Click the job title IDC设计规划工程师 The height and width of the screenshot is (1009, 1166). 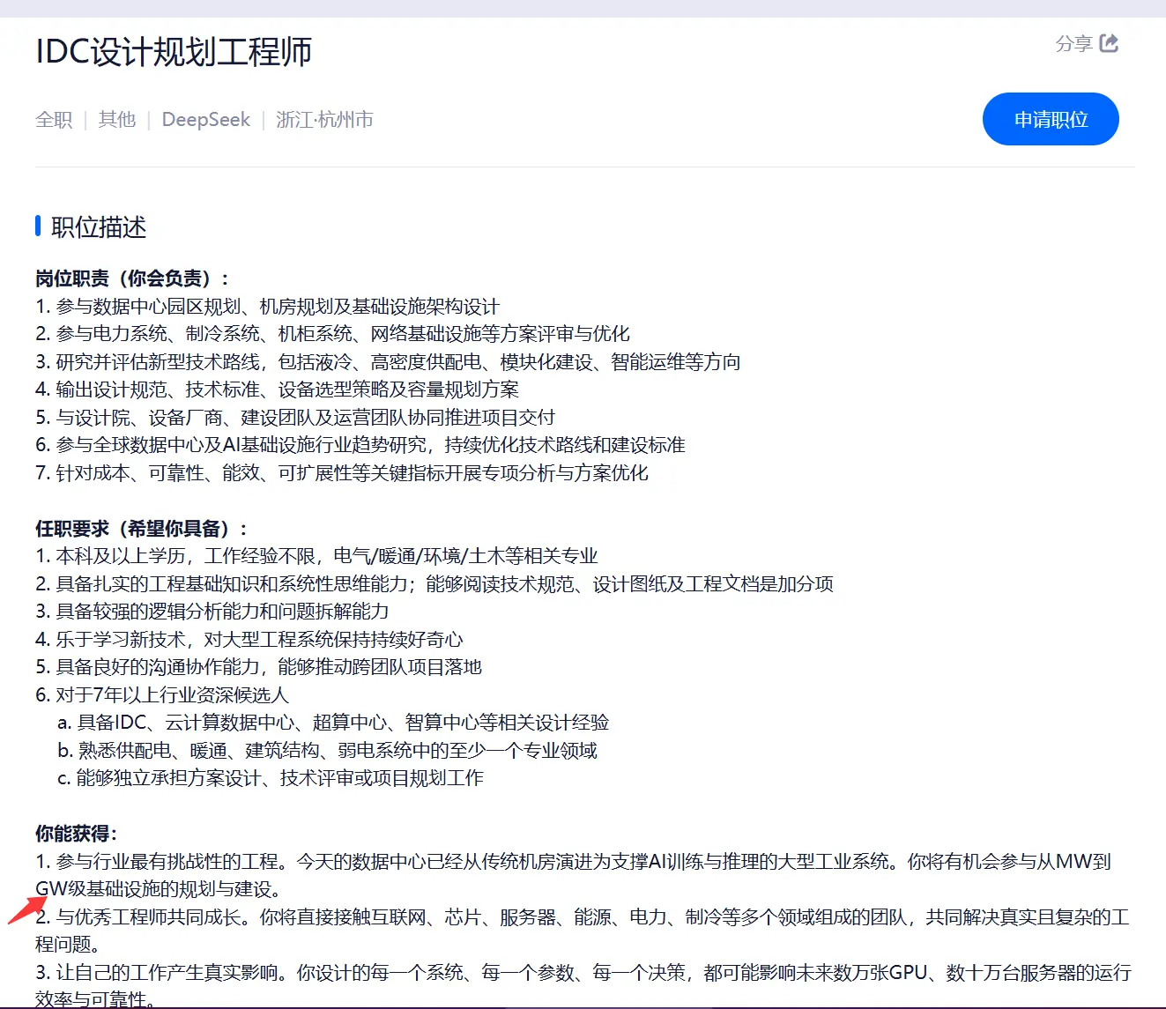(x=174, y=52)
